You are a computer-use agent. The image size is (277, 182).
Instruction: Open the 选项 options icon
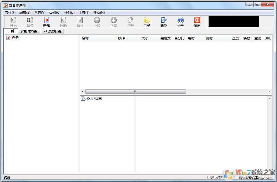(164, 22)
